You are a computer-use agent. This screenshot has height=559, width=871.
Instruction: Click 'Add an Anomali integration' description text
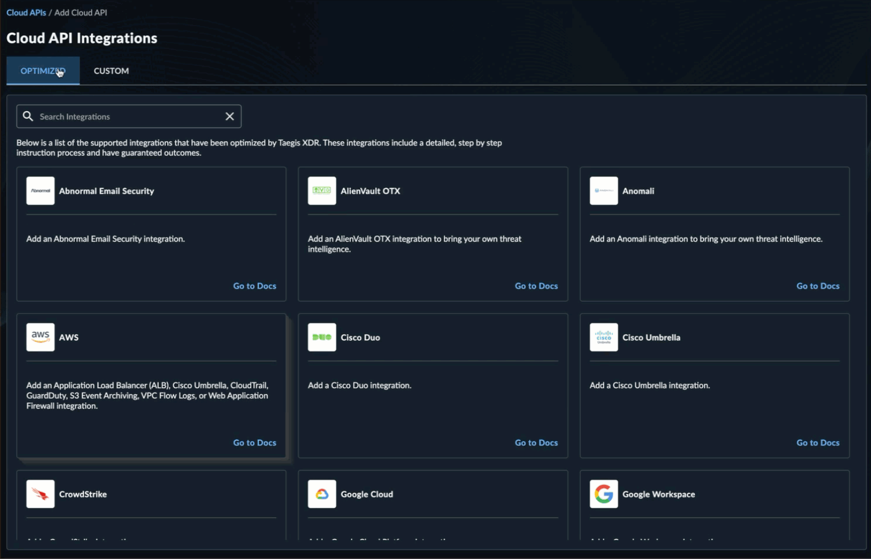pyautogui.click(x=706, y=239)
